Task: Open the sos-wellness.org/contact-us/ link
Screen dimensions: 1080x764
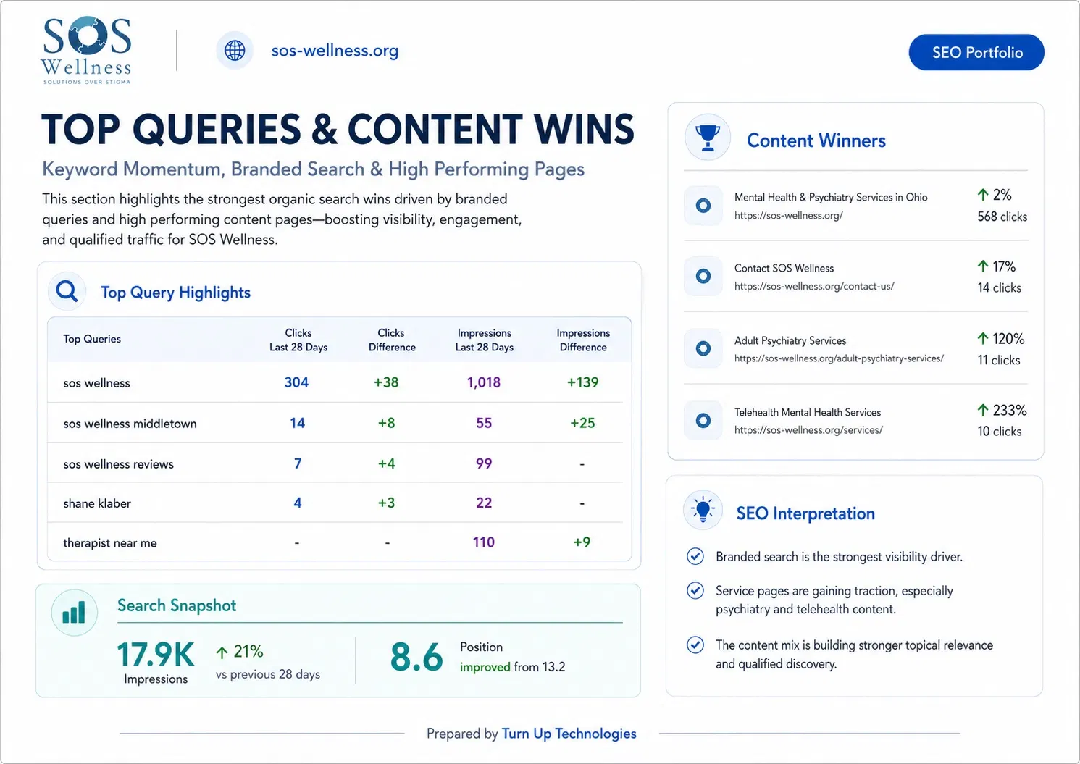Action: click(814, 286)
